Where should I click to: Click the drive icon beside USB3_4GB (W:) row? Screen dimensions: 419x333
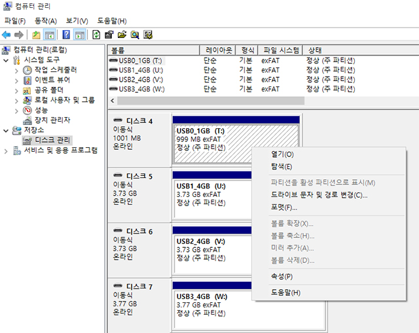[x=113, y=89]
